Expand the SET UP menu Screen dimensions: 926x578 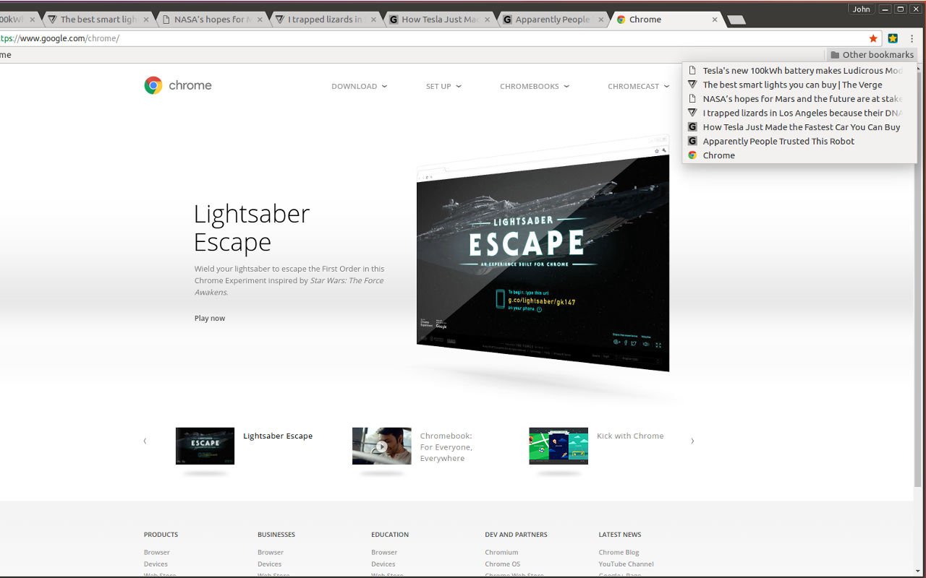[443, 86]
